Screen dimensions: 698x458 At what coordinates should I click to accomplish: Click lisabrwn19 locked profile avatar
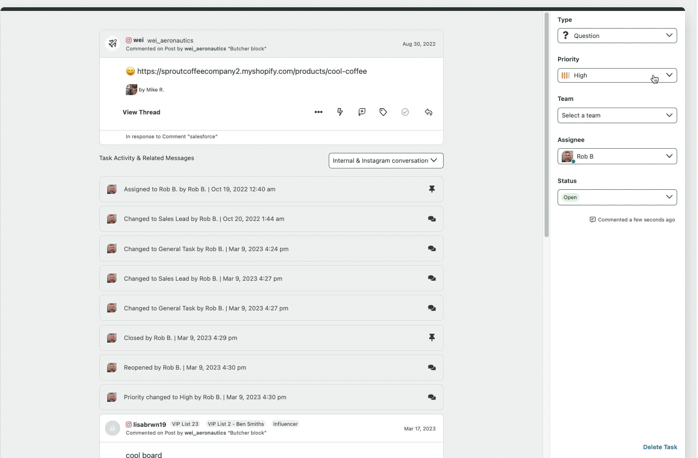[112, 428]
